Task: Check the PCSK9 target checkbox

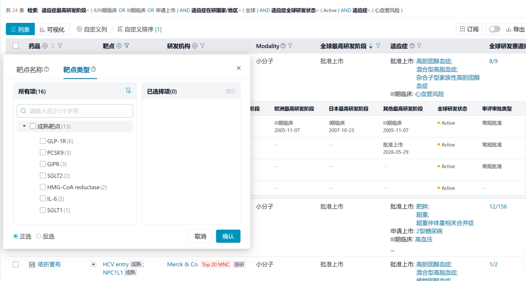Action: pos(42,152)
